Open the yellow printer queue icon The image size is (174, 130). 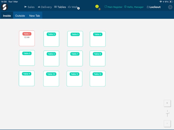tap(97, 7)
